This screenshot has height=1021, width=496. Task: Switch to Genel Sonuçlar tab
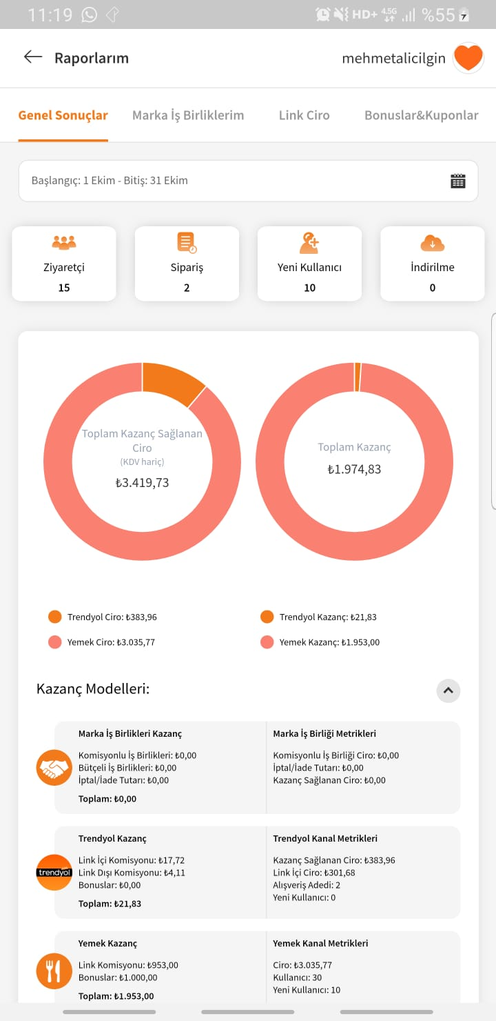63,115
